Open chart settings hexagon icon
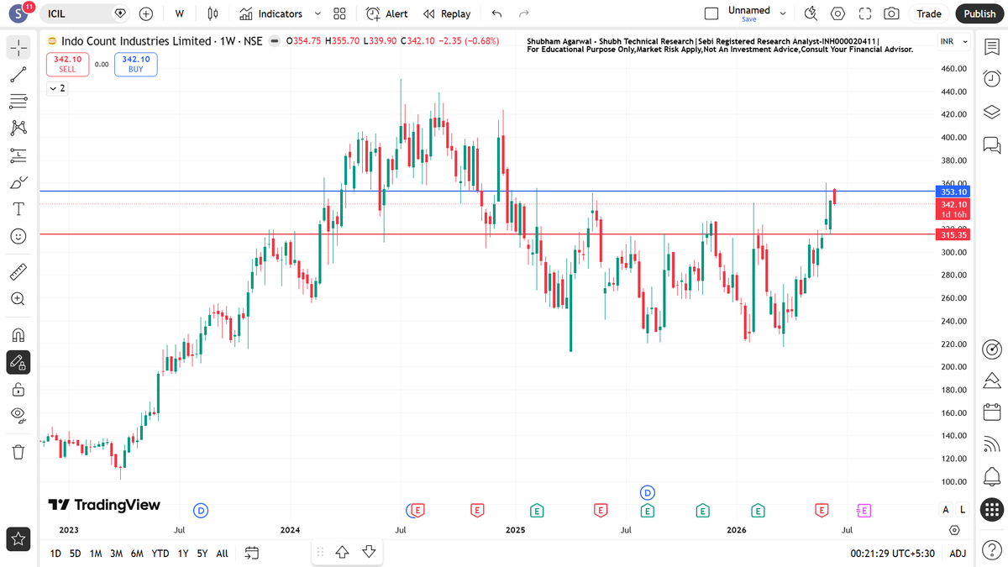 (837, 13)
